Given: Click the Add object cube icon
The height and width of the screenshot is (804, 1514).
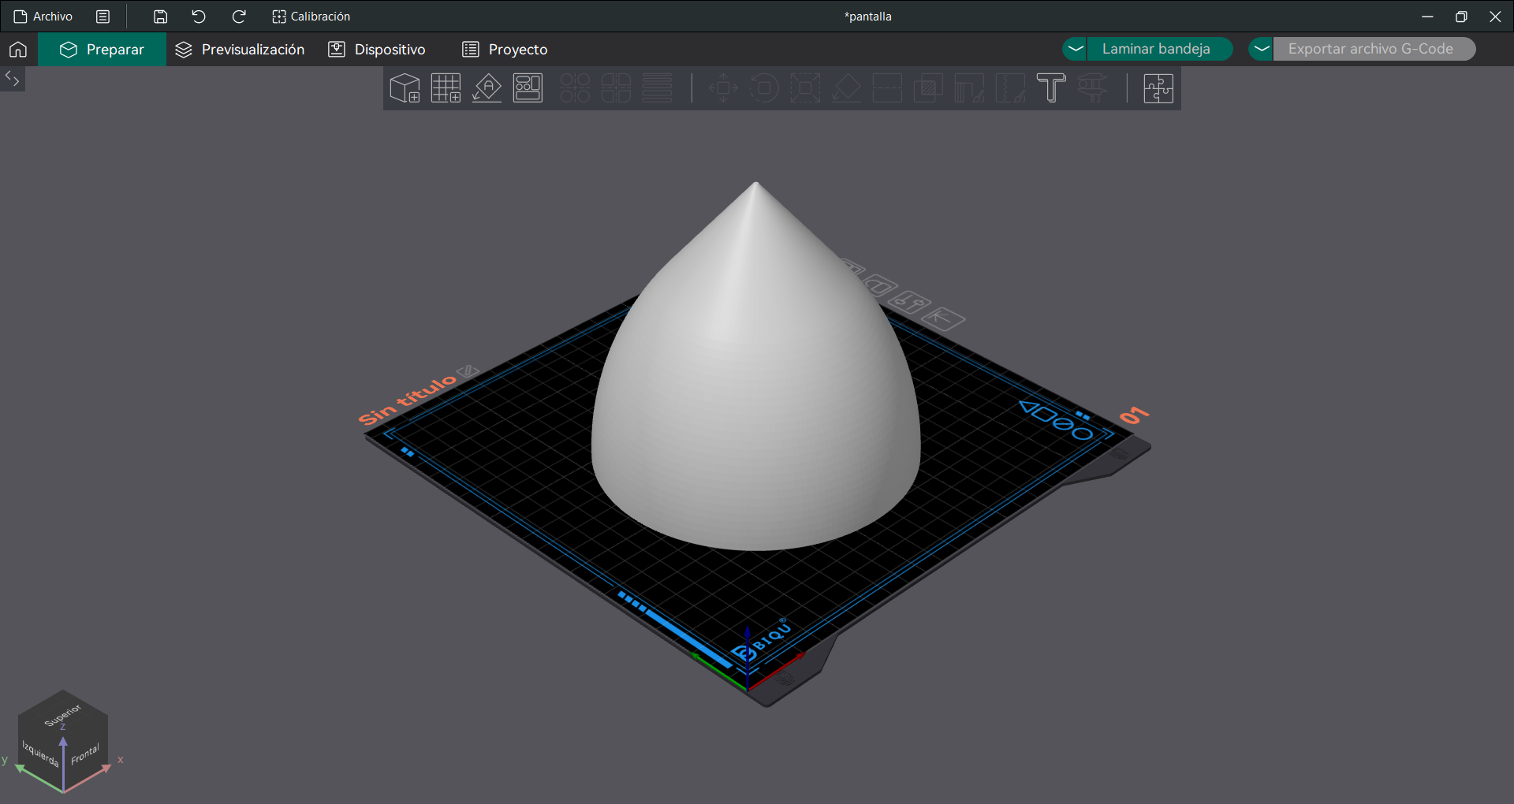Looking at the screenshot, I should point(405,88).
